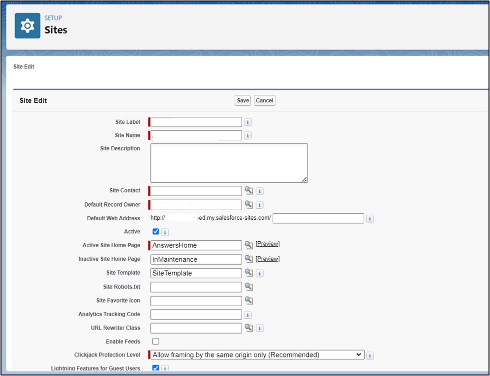Click info icon next to Active checkbox
490x376 pixels.
[x=165, y=232]
